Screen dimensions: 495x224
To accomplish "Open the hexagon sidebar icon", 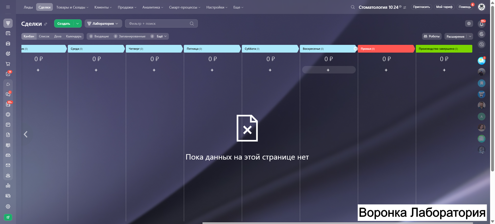I will [8, 114].
